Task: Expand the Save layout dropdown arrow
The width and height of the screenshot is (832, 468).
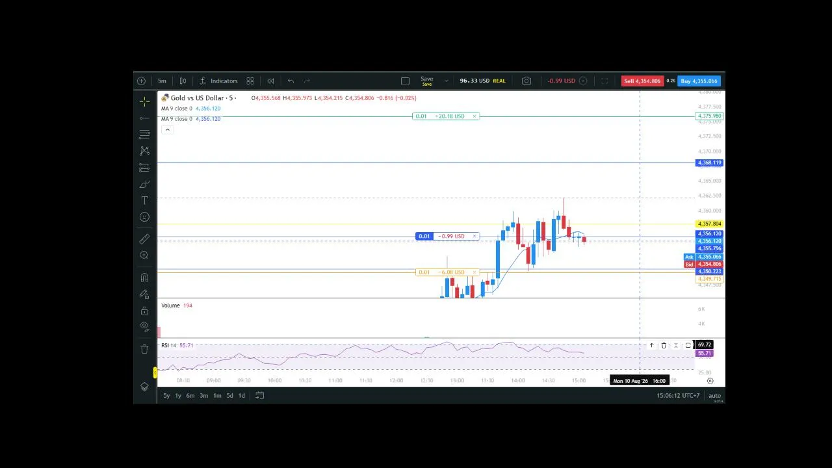Action: tap(446, 81)
